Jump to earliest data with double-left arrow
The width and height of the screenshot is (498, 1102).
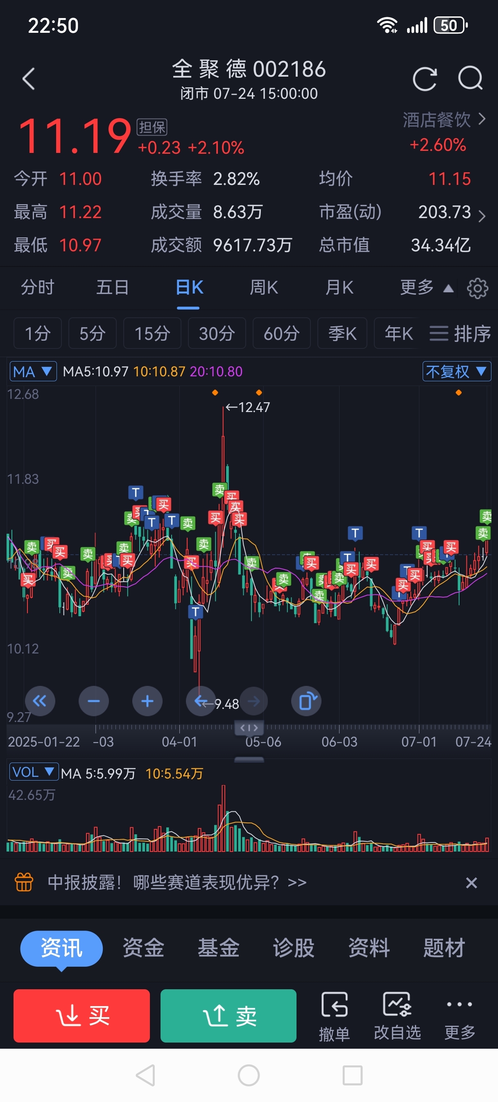click(40, 701)
